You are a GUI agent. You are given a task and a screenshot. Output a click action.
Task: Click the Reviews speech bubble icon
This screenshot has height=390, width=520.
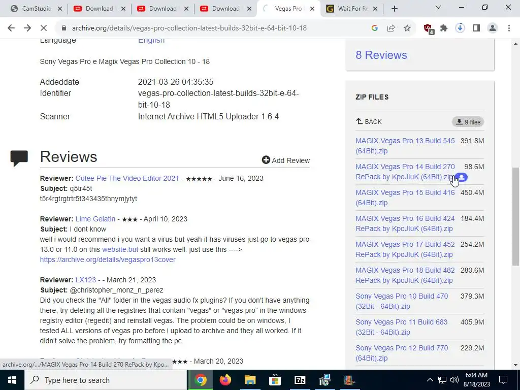(19, 158)
